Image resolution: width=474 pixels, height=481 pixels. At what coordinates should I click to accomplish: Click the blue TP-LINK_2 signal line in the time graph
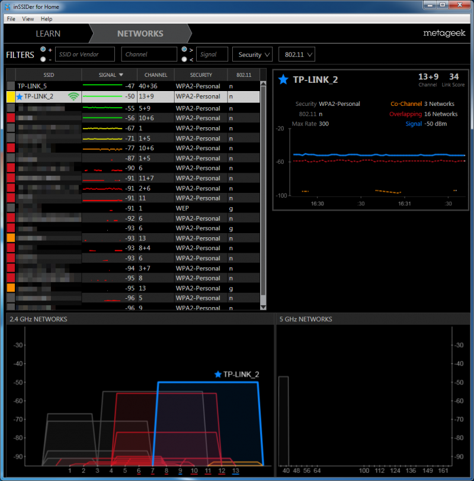click(x=379, y=155)
